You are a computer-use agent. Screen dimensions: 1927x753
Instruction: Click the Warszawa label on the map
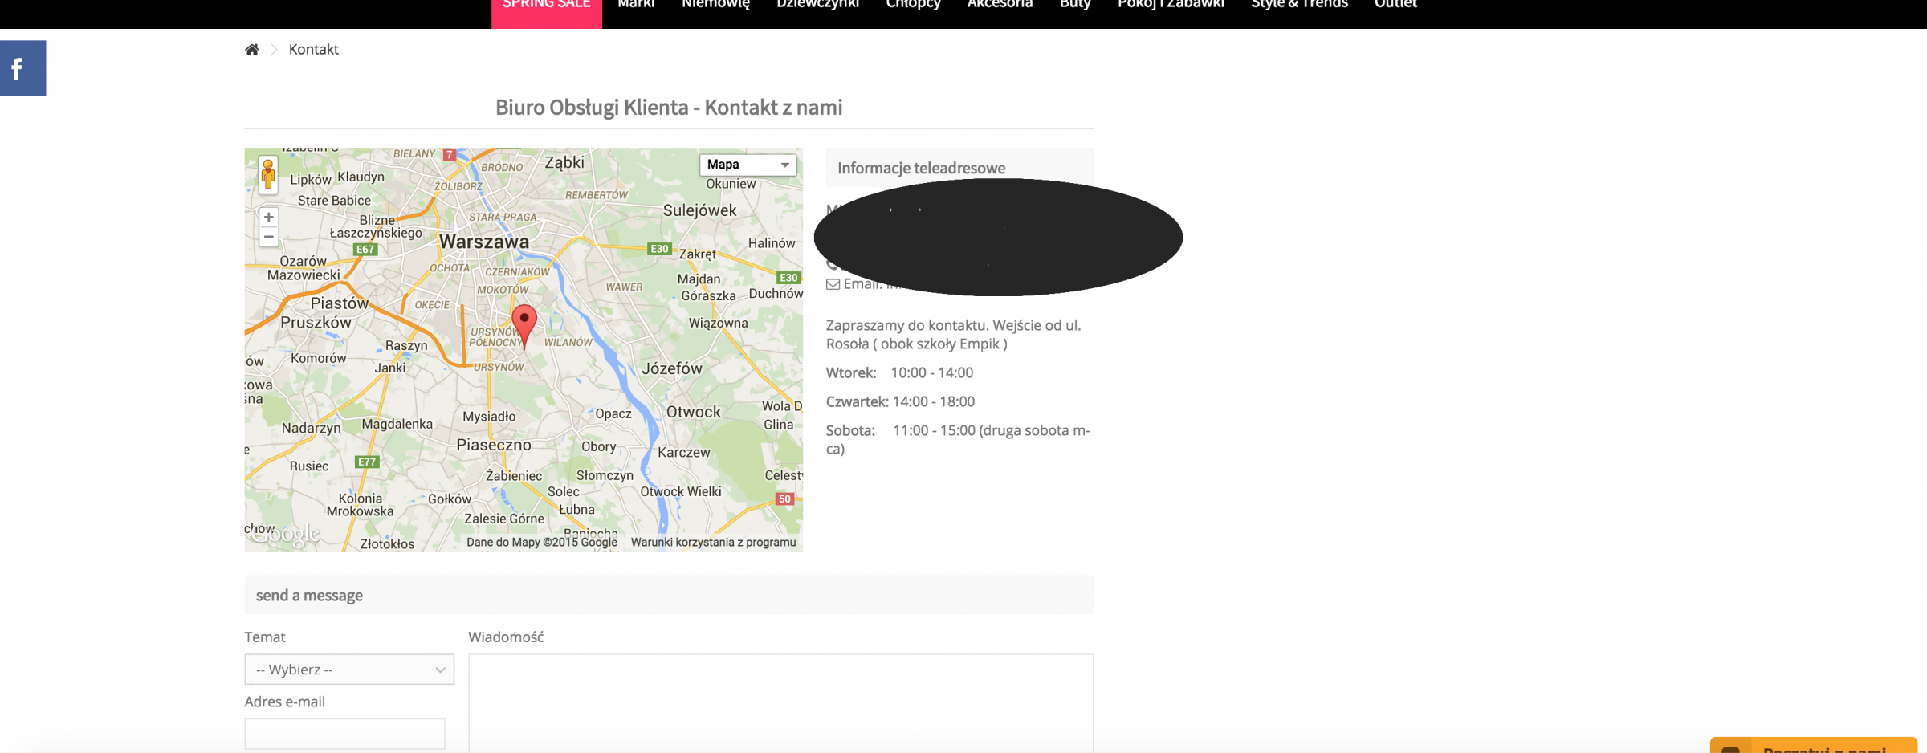tap(484, 242)
